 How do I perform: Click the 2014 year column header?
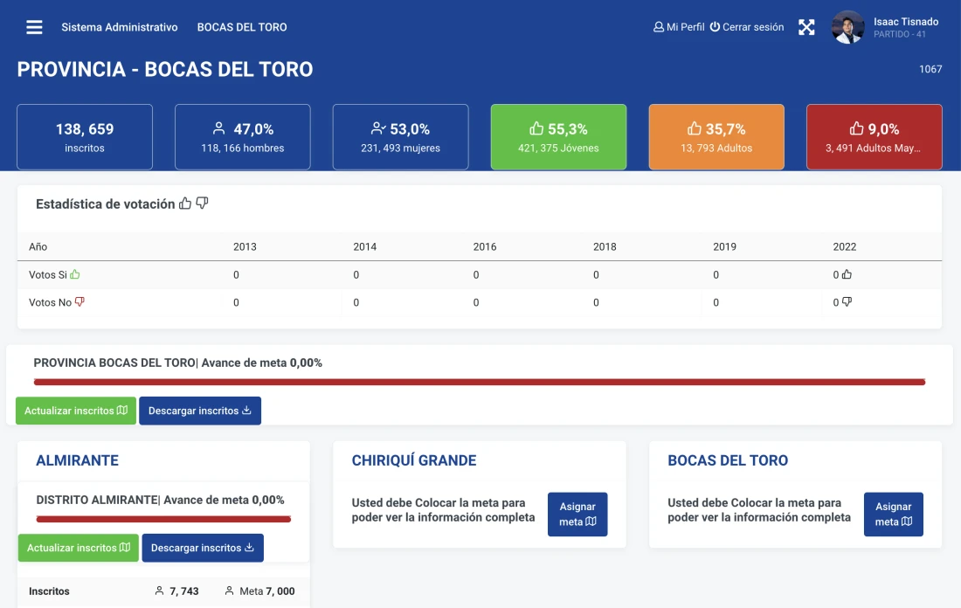364,246
